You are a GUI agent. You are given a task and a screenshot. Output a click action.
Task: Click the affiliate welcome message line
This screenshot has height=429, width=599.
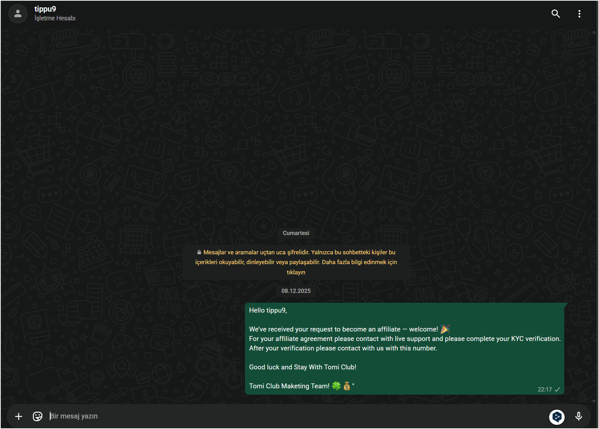tap(350, 329)
